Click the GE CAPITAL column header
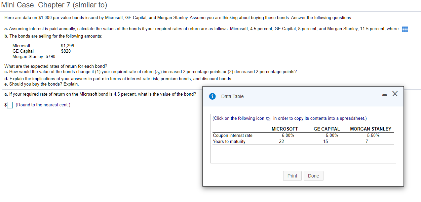The image size is (421, 202). pos(327,129)
